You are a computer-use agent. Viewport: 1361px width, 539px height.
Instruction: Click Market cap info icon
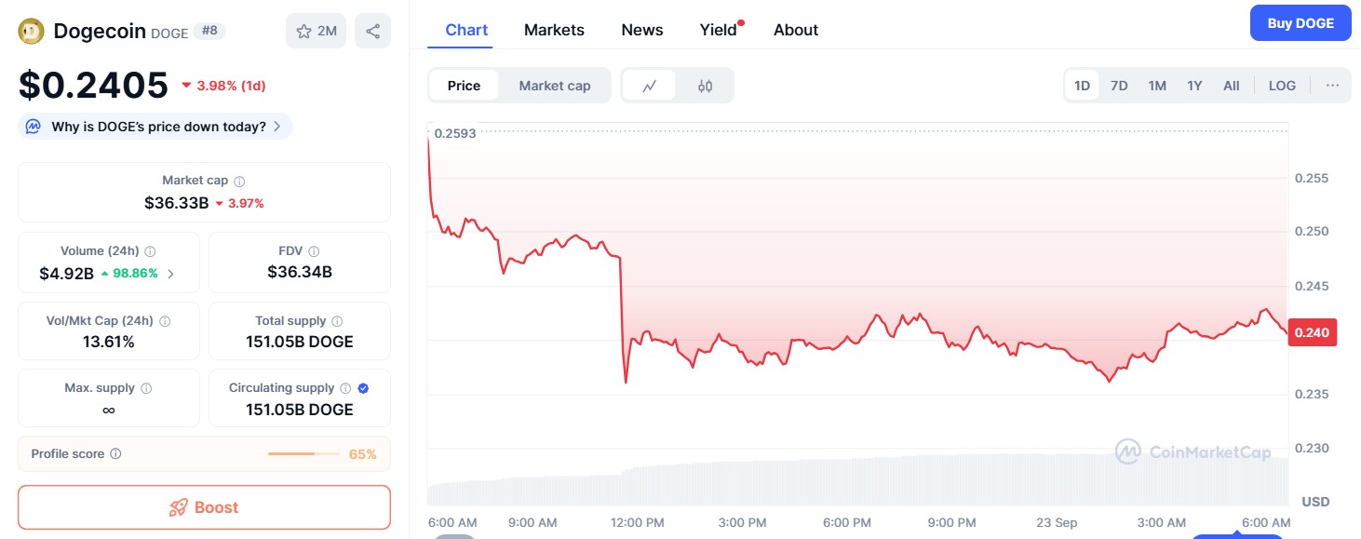point(239,181)
